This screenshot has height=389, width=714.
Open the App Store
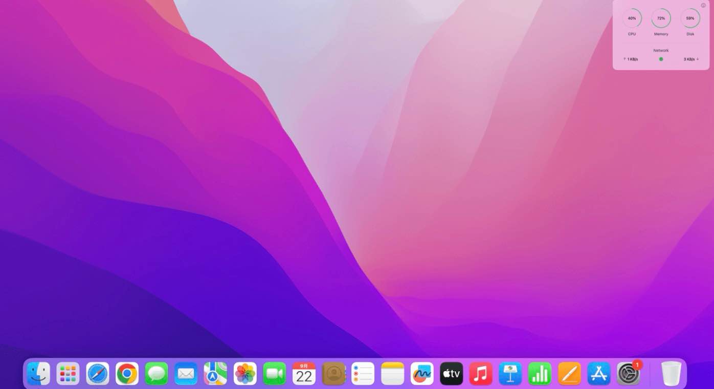click(599, 374)
